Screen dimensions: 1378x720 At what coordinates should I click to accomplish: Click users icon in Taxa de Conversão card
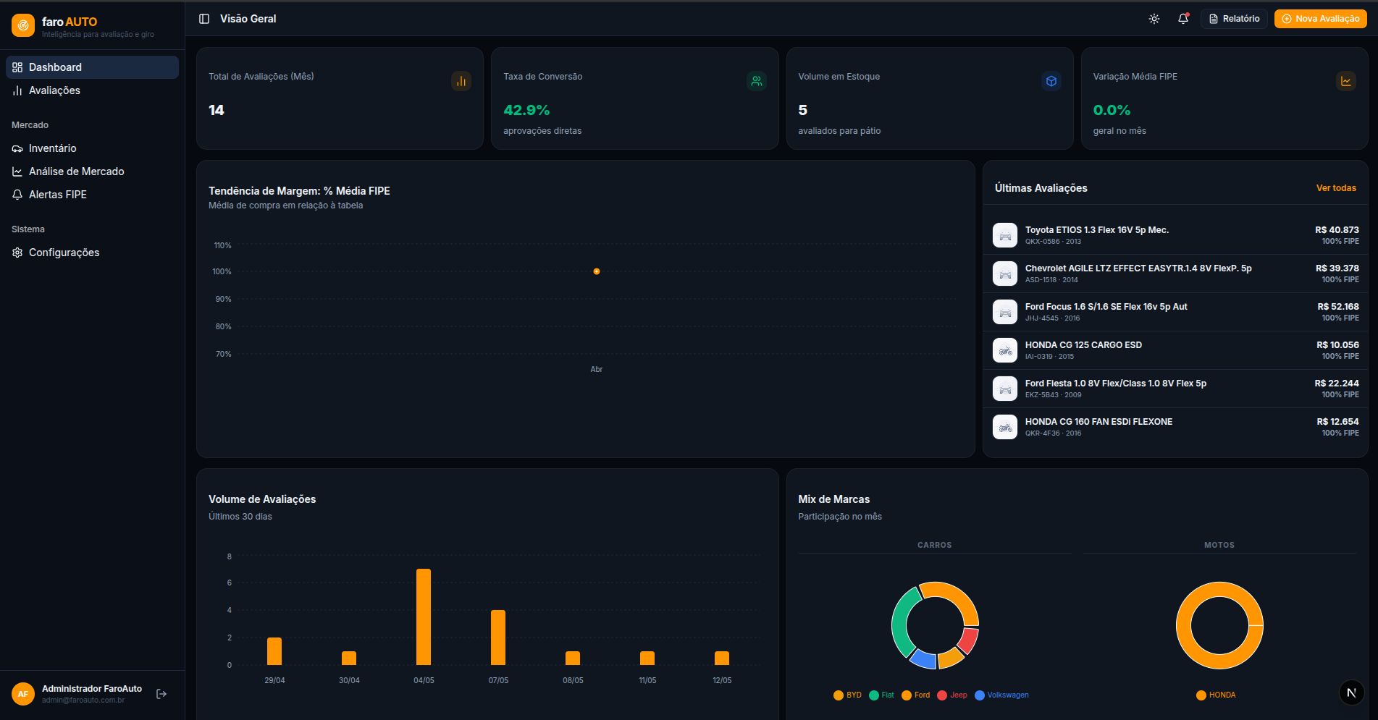point(757,81)
